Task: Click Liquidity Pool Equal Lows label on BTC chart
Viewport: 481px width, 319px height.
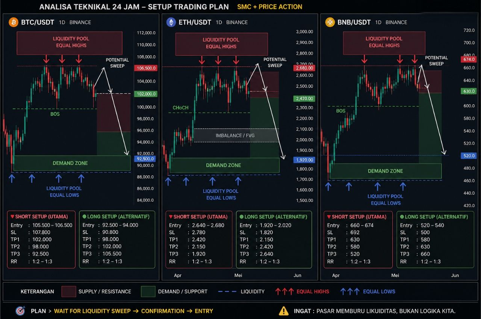Action: [x=64, y=191]
